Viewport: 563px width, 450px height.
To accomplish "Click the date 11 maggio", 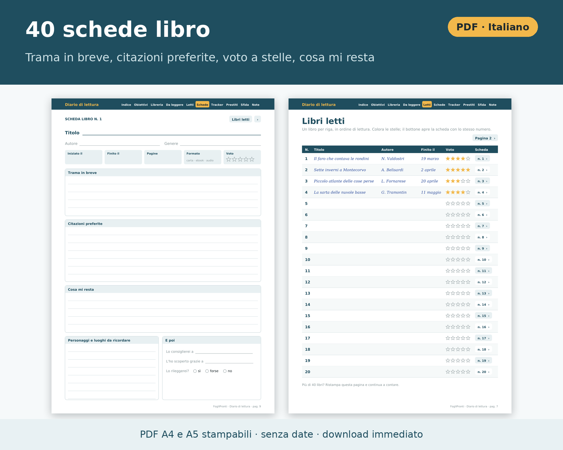I will (431, 192).
